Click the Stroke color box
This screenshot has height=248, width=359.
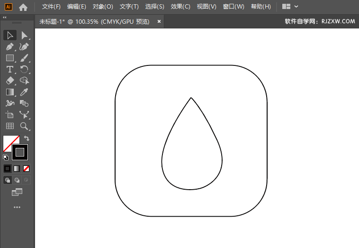pyautogui.click(x=20, y=152)
